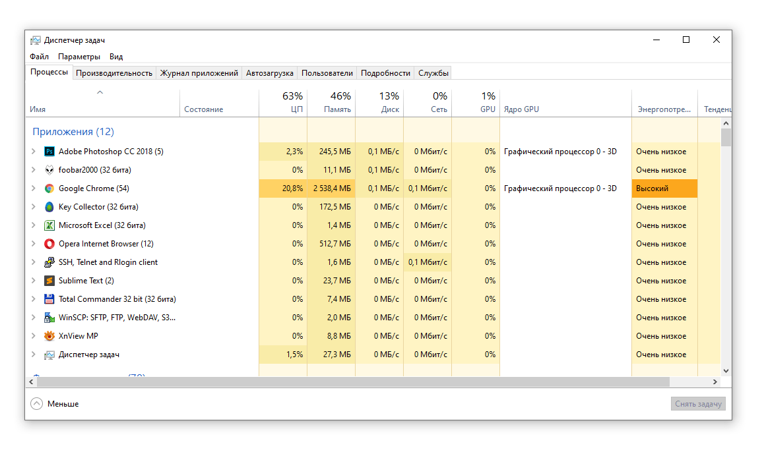Click the Sublime Text icon
Viewport: 764px width, 456px height.
coord(49,281)
